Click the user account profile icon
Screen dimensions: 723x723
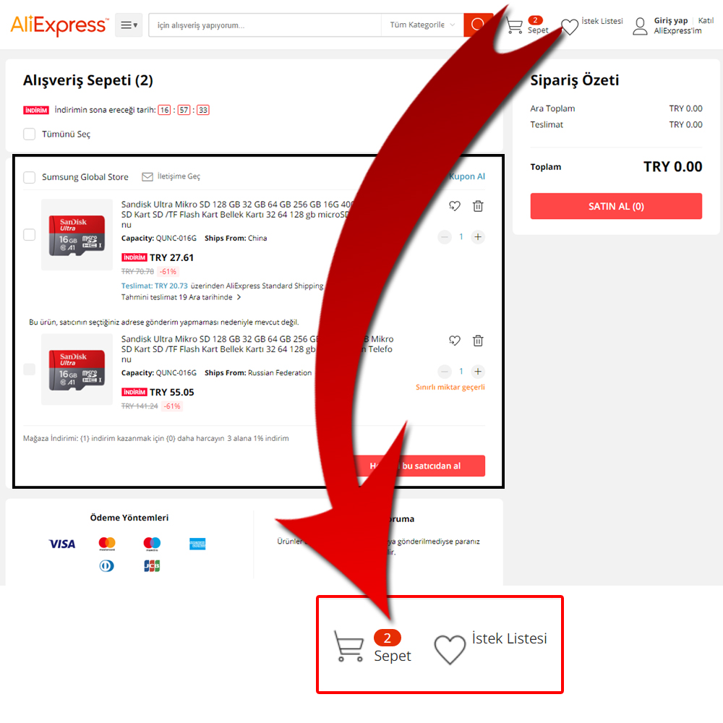click(640, 26)
